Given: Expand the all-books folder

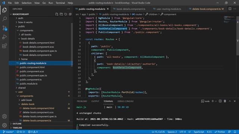Looking at the screenshot, I should (26, 35).
